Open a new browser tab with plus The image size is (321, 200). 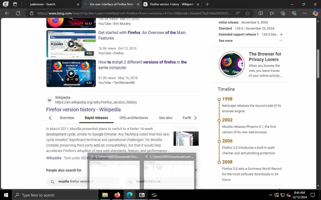pyautogui.click(x=207, y=4)
